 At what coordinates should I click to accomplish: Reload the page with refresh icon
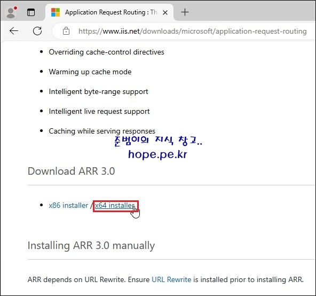point(37,31)
